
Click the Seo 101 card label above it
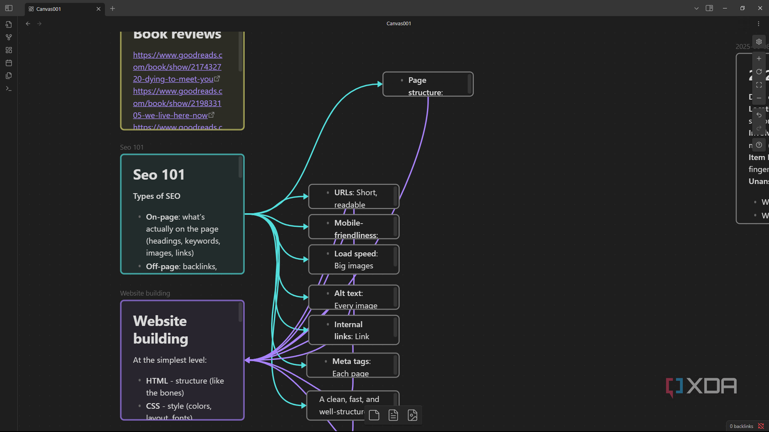tap(132, 147)
